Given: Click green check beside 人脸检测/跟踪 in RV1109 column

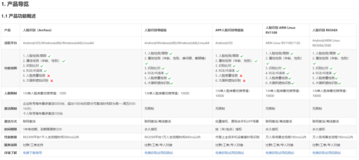Looking at the screenshot, I should tap(292, 53).
